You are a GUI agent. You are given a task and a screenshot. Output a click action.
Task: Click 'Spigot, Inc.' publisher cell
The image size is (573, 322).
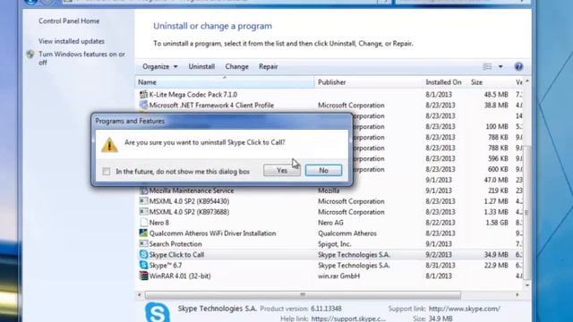coord(334,244)
